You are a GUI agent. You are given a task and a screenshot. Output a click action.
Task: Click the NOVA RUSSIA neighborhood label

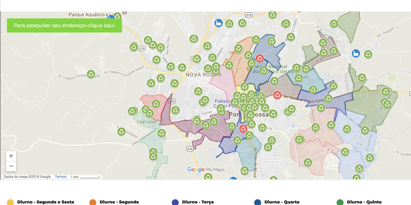point(199,75)
